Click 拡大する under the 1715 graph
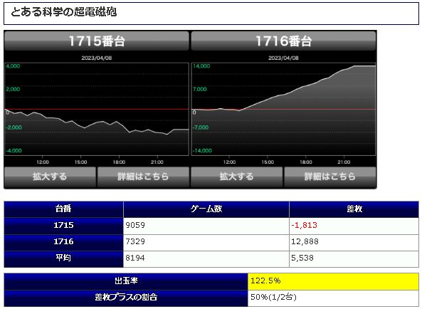This screenshot has width=422, height=309. 50,177
